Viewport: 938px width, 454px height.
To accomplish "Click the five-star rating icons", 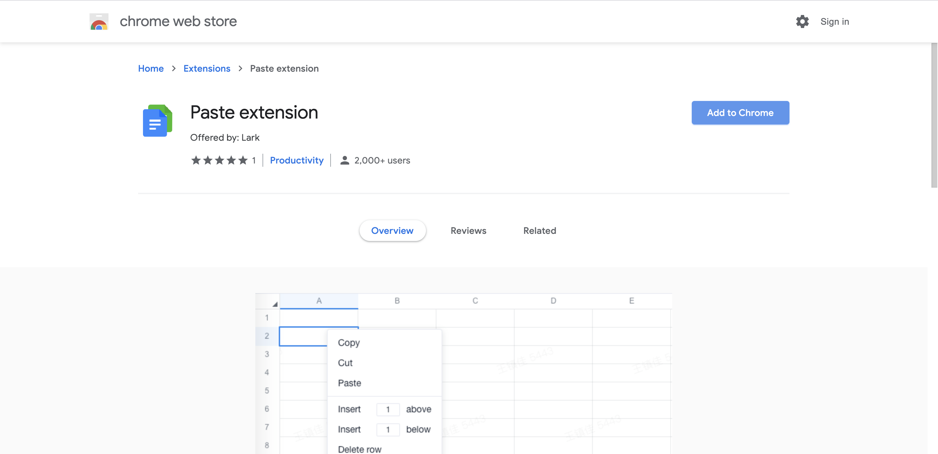I will pos(219,160).
